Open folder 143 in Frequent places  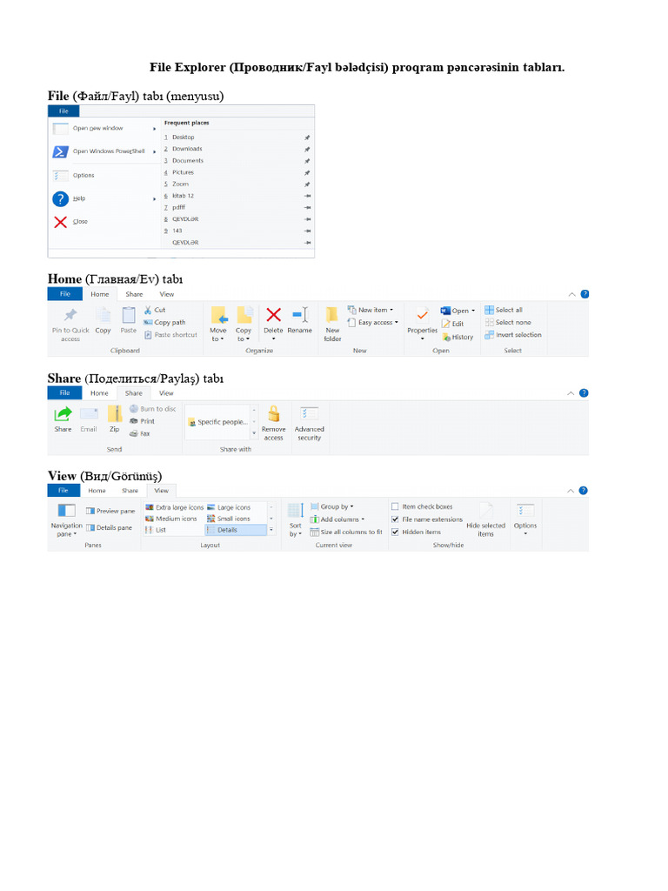tap(177, 231)
